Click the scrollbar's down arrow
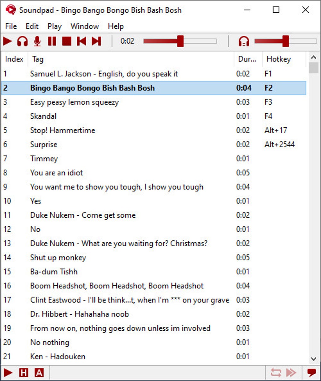 point(313,359)
